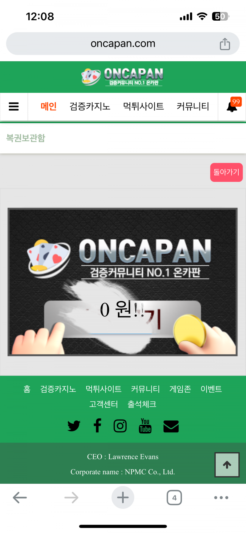This screenshot has height=533, width=246.
Task: Tap the envelope mail icon in footer
Action: pos(171,426)
